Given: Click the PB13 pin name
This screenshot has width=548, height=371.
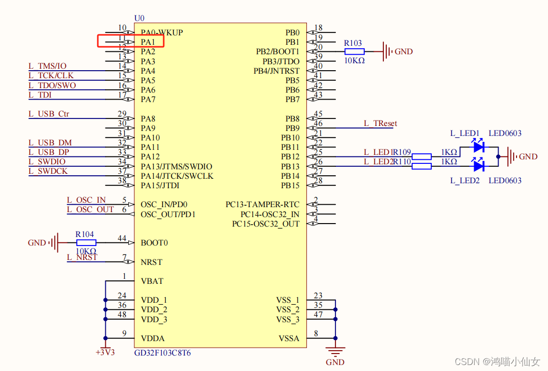Looking at the screenshot, I should (290, 167).
